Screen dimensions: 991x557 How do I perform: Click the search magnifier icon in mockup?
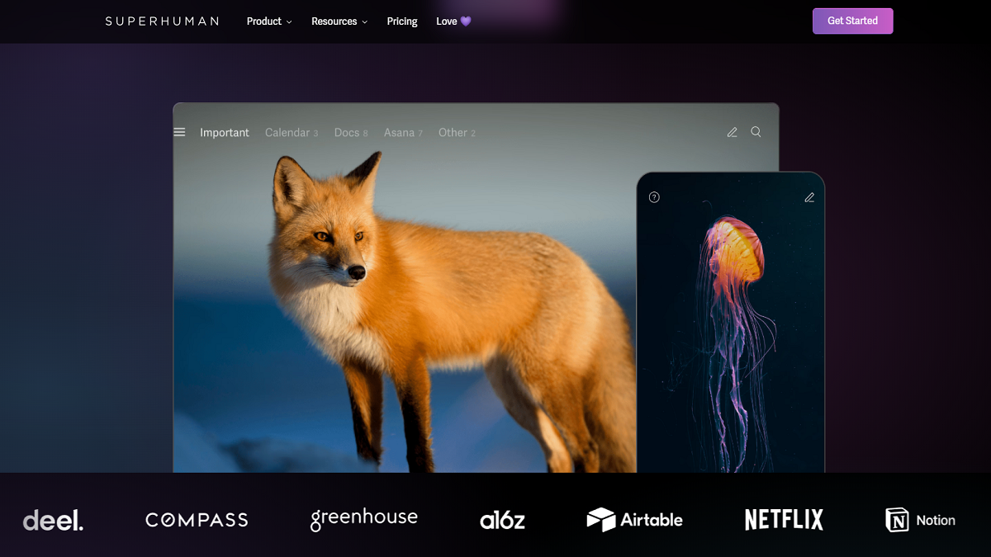coord(756,132)
